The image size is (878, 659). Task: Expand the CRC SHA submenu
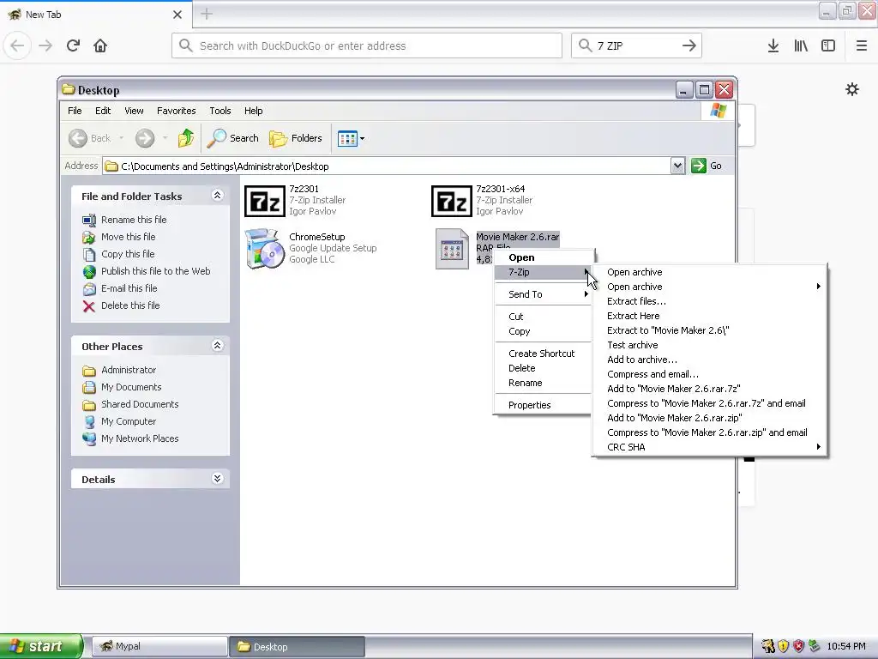pos(709,446)
